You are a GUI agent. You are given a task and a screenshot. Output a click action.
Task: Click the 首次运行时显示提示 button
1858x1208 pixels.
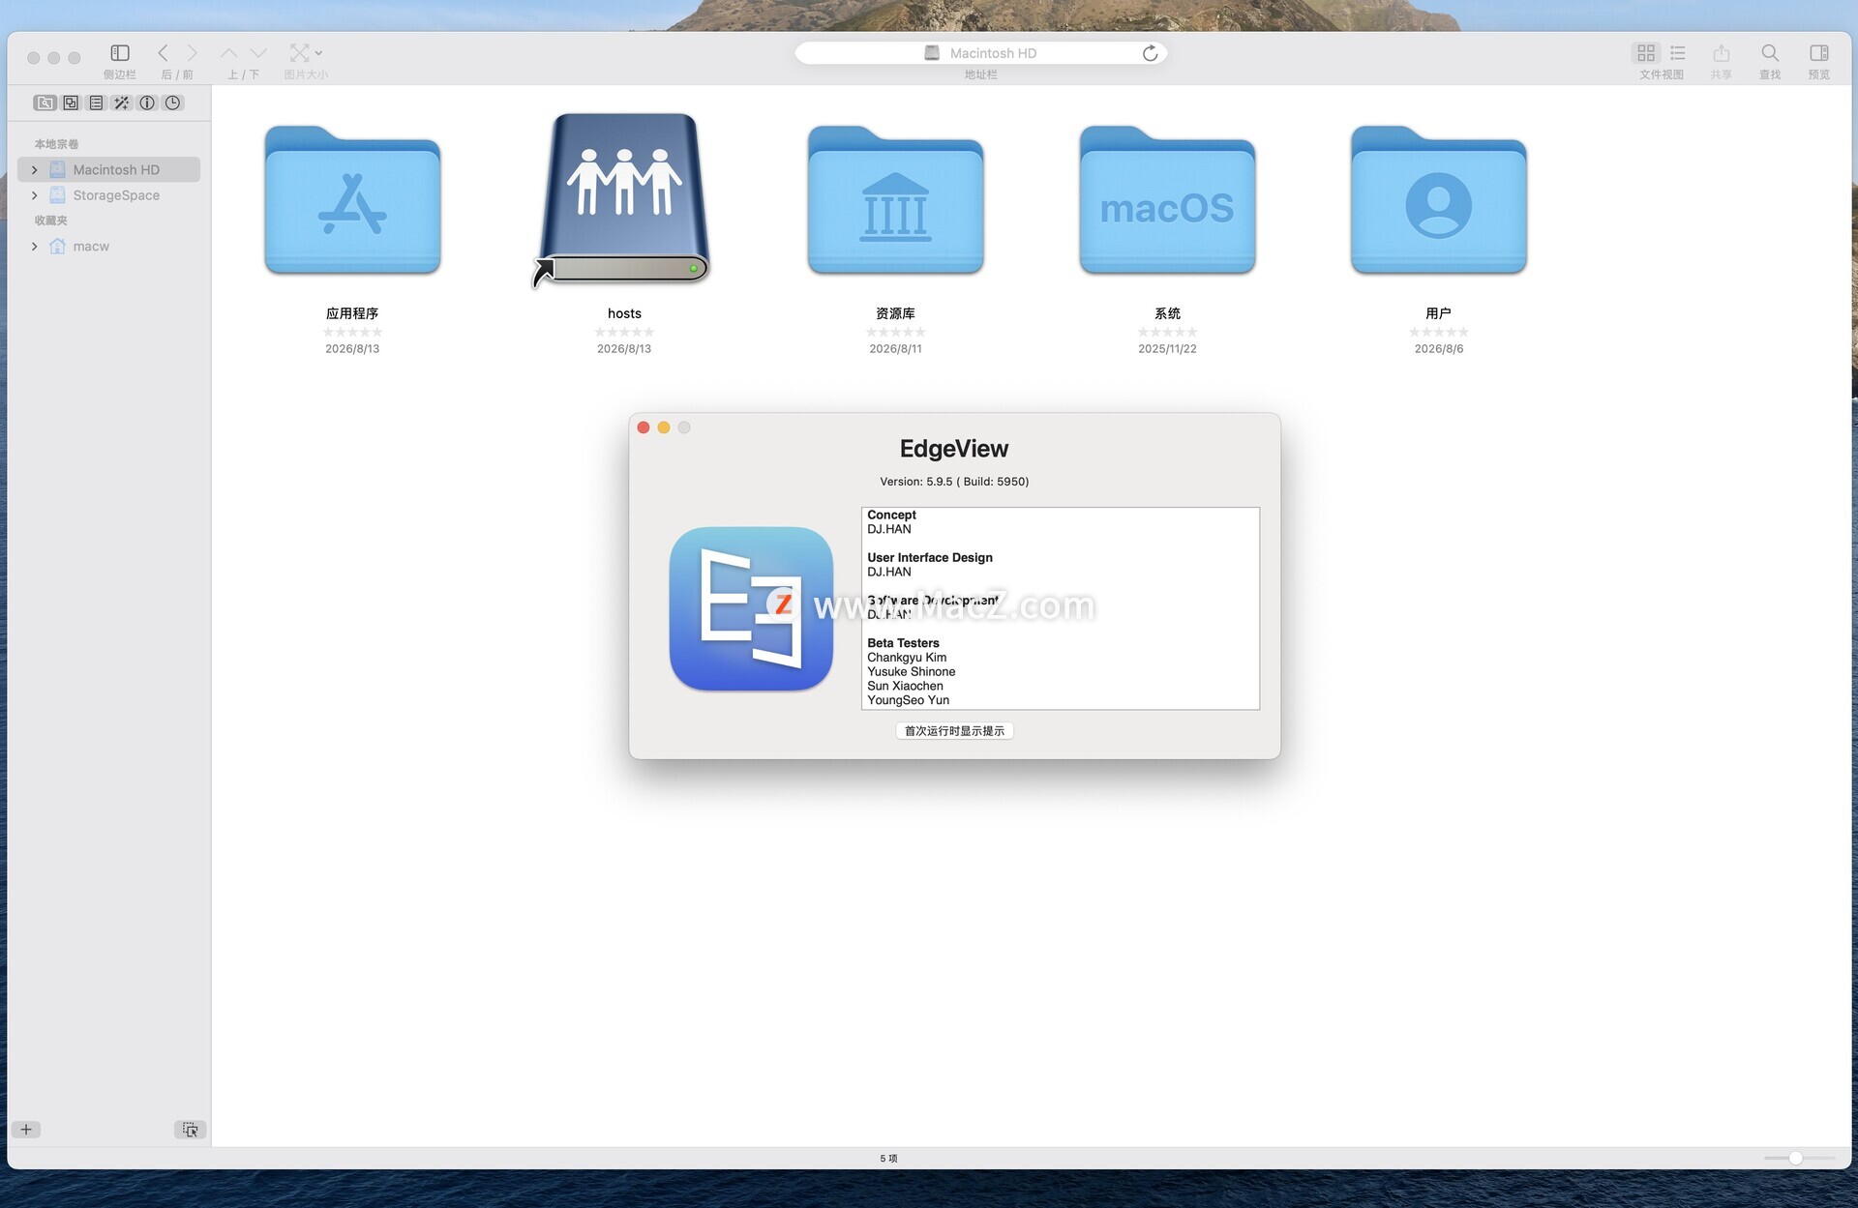(x=954, y=731)
